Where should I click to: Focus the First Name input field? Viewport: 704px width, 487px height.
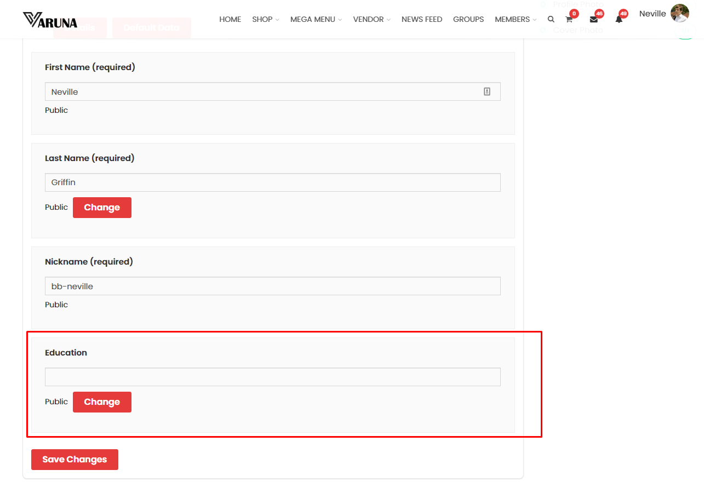point(273,91)
